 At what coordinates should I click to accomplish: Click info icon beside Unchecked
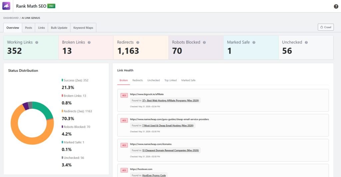click(x=306, y=43)
